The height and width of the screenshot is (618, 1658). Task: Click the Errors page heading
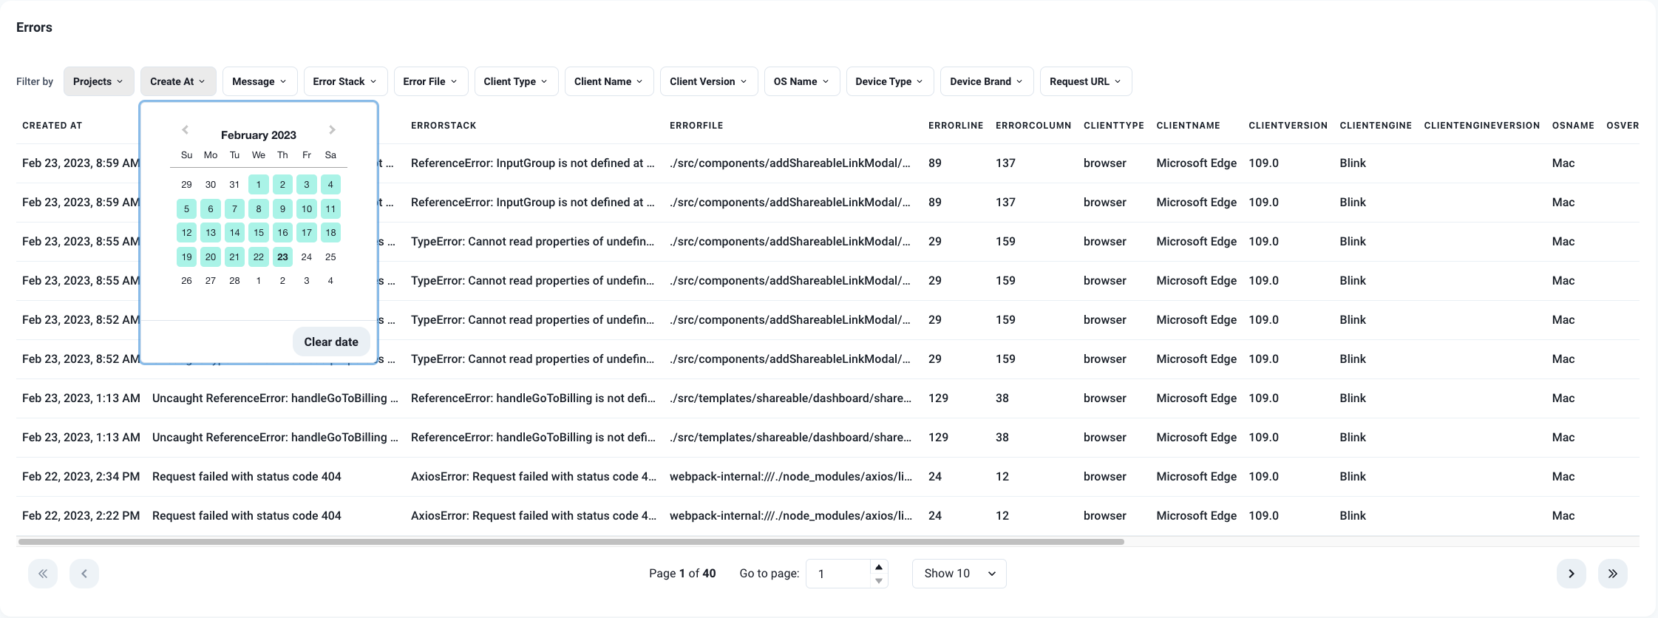click(34, 27)
